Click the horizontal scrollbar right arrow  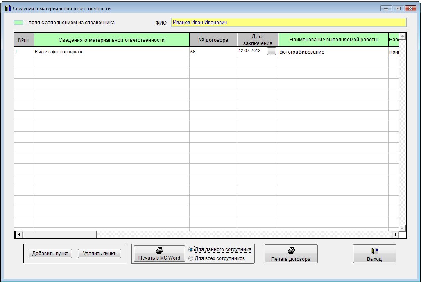coord(396,235)
